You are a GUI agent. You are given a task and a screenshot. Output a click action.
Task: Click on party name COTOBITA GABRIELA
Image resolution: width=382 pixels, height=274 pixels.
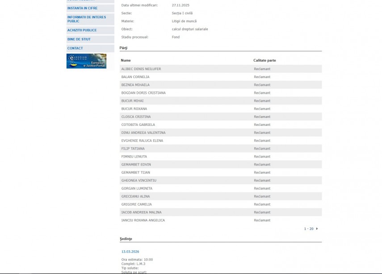coord(138,125)
